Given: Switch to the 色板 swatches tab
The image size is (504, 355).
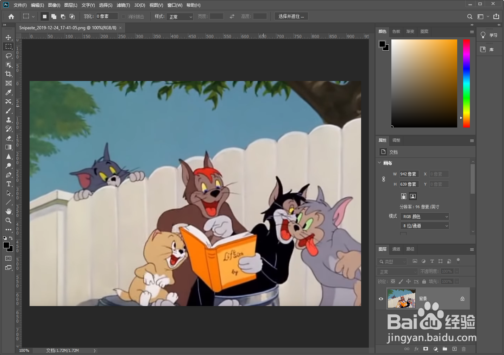Looking at the screenshot, I should coord(396,31).
